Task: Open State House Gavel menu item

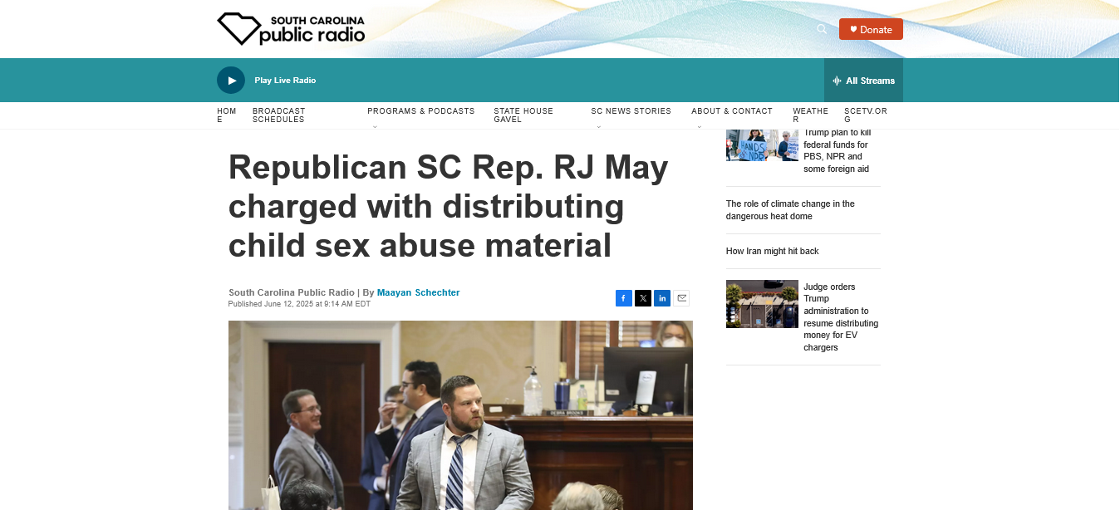Action: [x=523, y=115]
